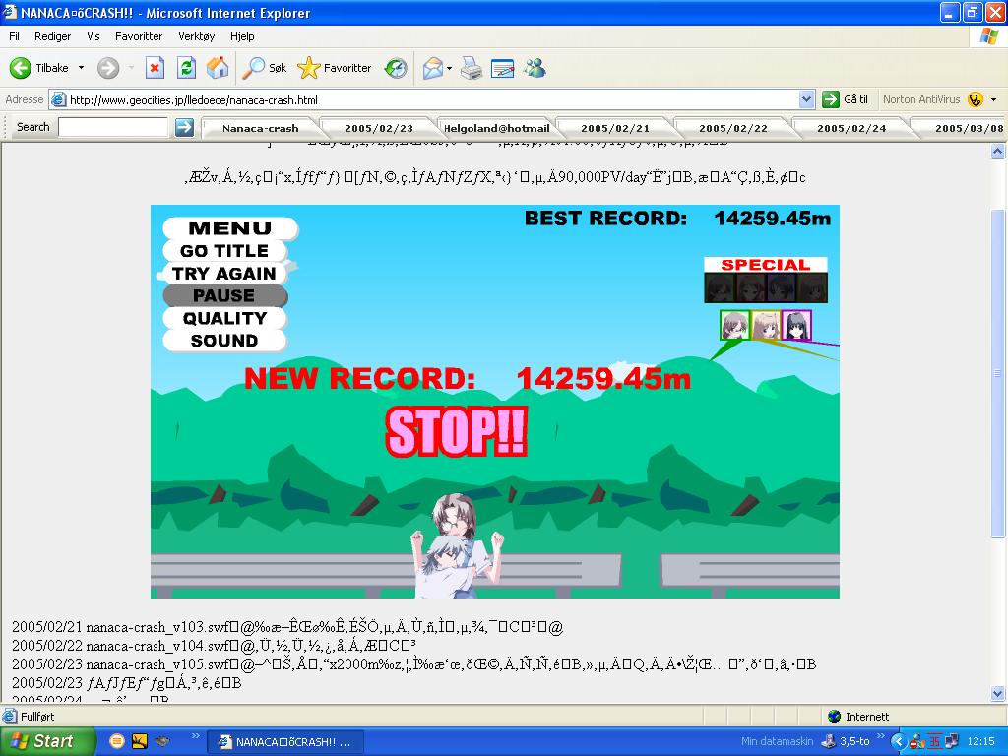The image size is (1008, 756).
Task: Open the Messenger people icon
Action: point(535,68)
